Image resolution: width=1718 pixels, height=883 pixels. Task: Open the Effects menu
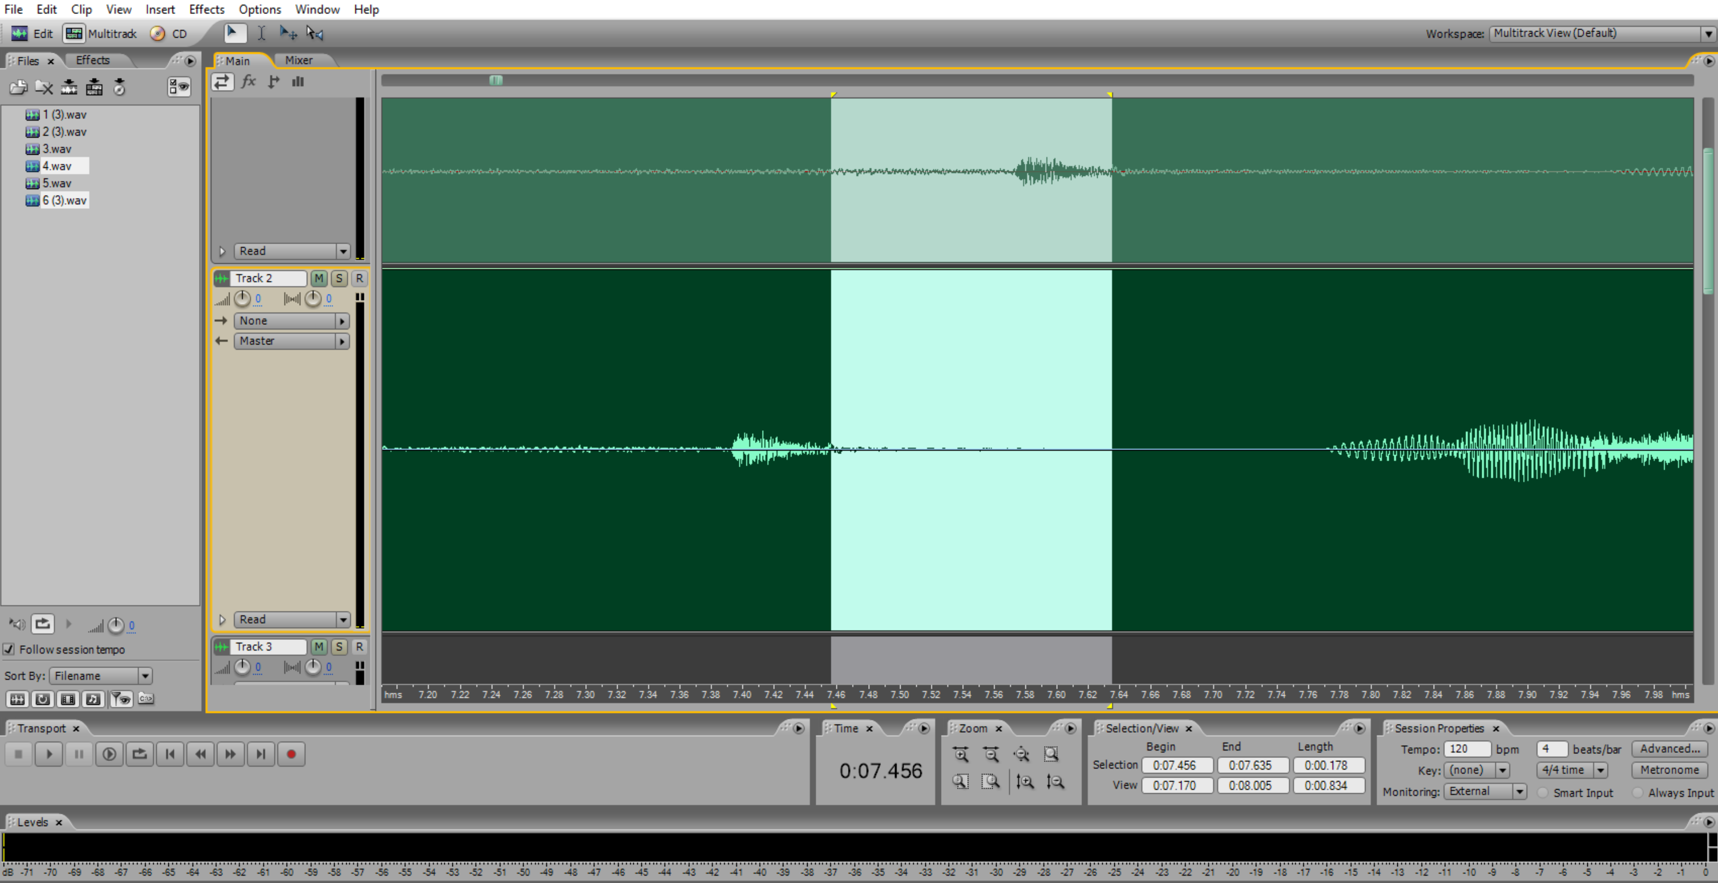tap(206, 9)
